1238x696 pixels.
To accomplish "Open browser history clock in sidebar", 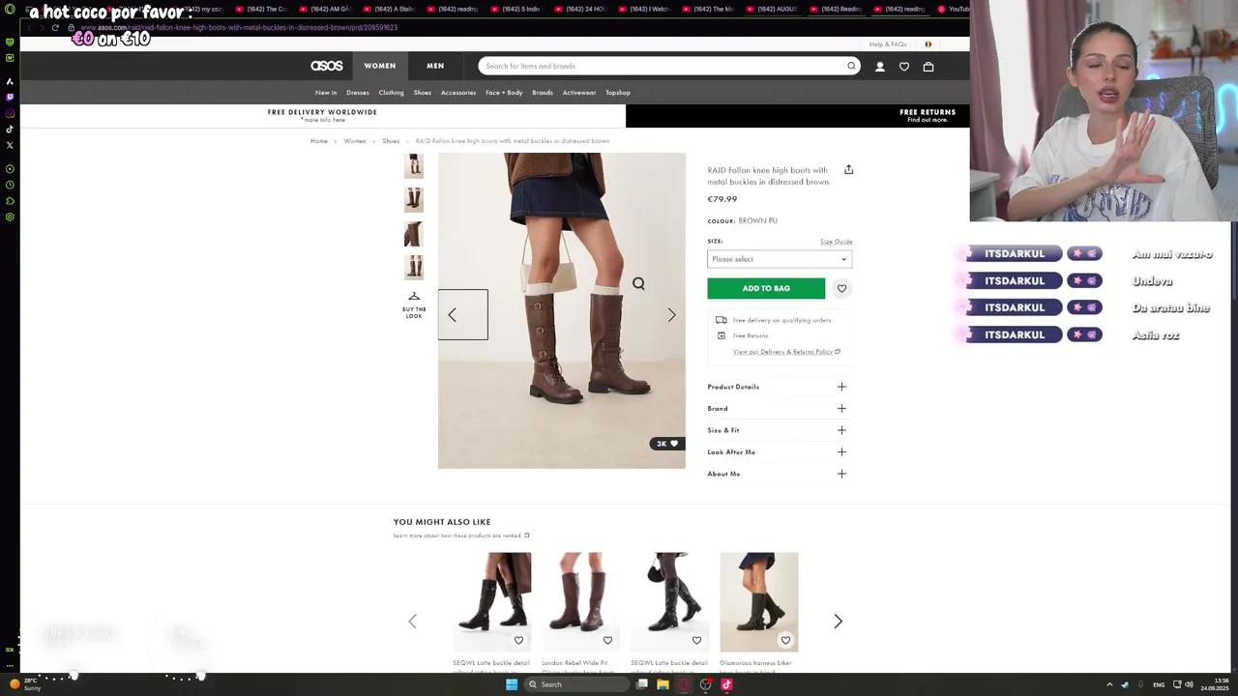I will click(10, 185).
